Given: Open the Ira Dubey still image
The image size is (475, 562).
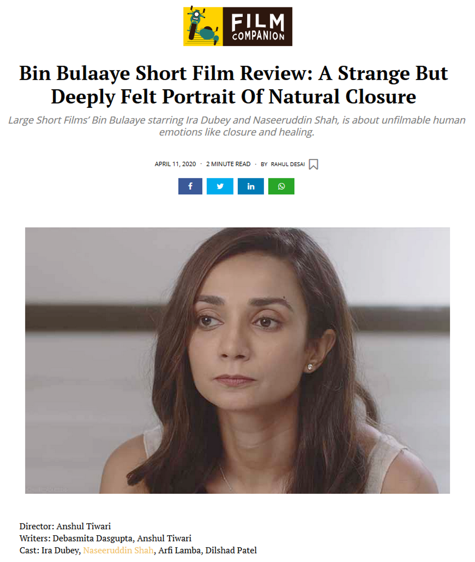Looking at the screenshot, I should 238,360.
